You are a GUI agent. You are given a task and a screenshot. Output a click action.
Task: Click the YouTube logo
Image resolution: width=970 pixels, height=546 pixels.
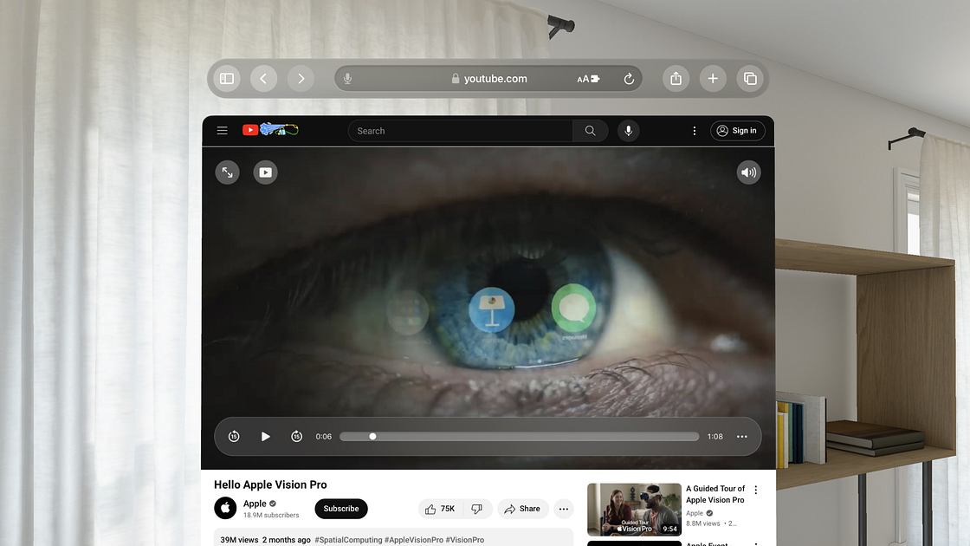270,129
